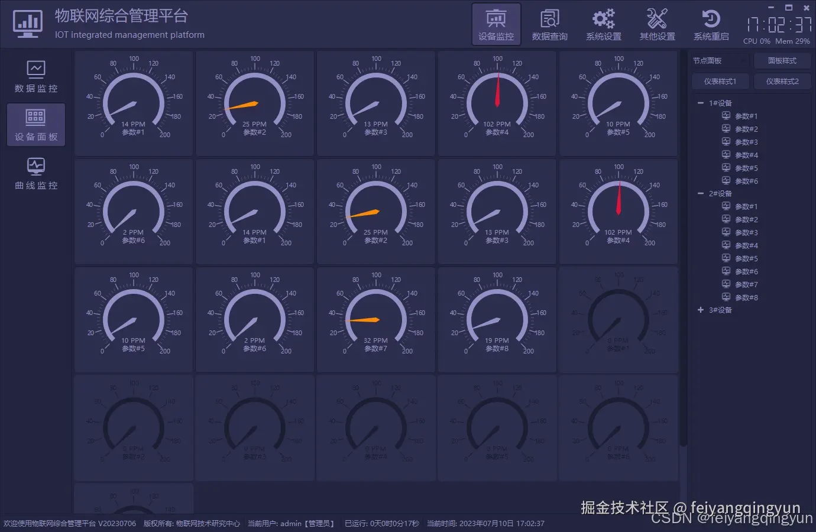Screen dimensions: 816x532
Task: Click monitor icon of 参数#4 under 1#设备
Action: [x=726, y=155]
